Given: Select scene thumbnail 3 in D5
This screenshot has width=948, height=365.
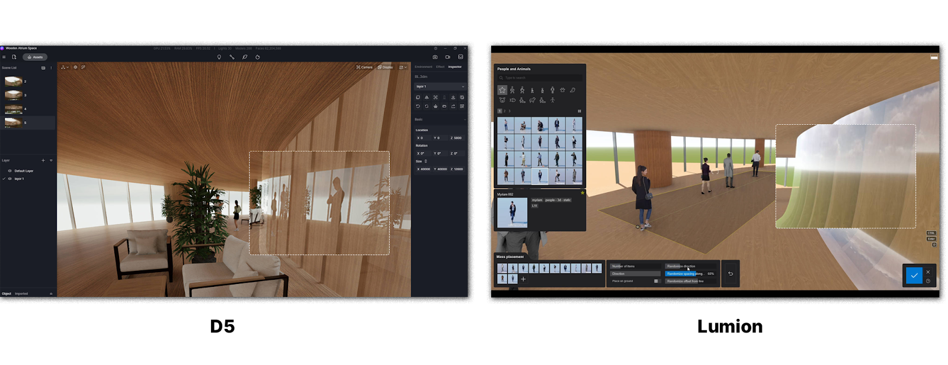Looking at the screenshot, I should click(x=13, y=95).
